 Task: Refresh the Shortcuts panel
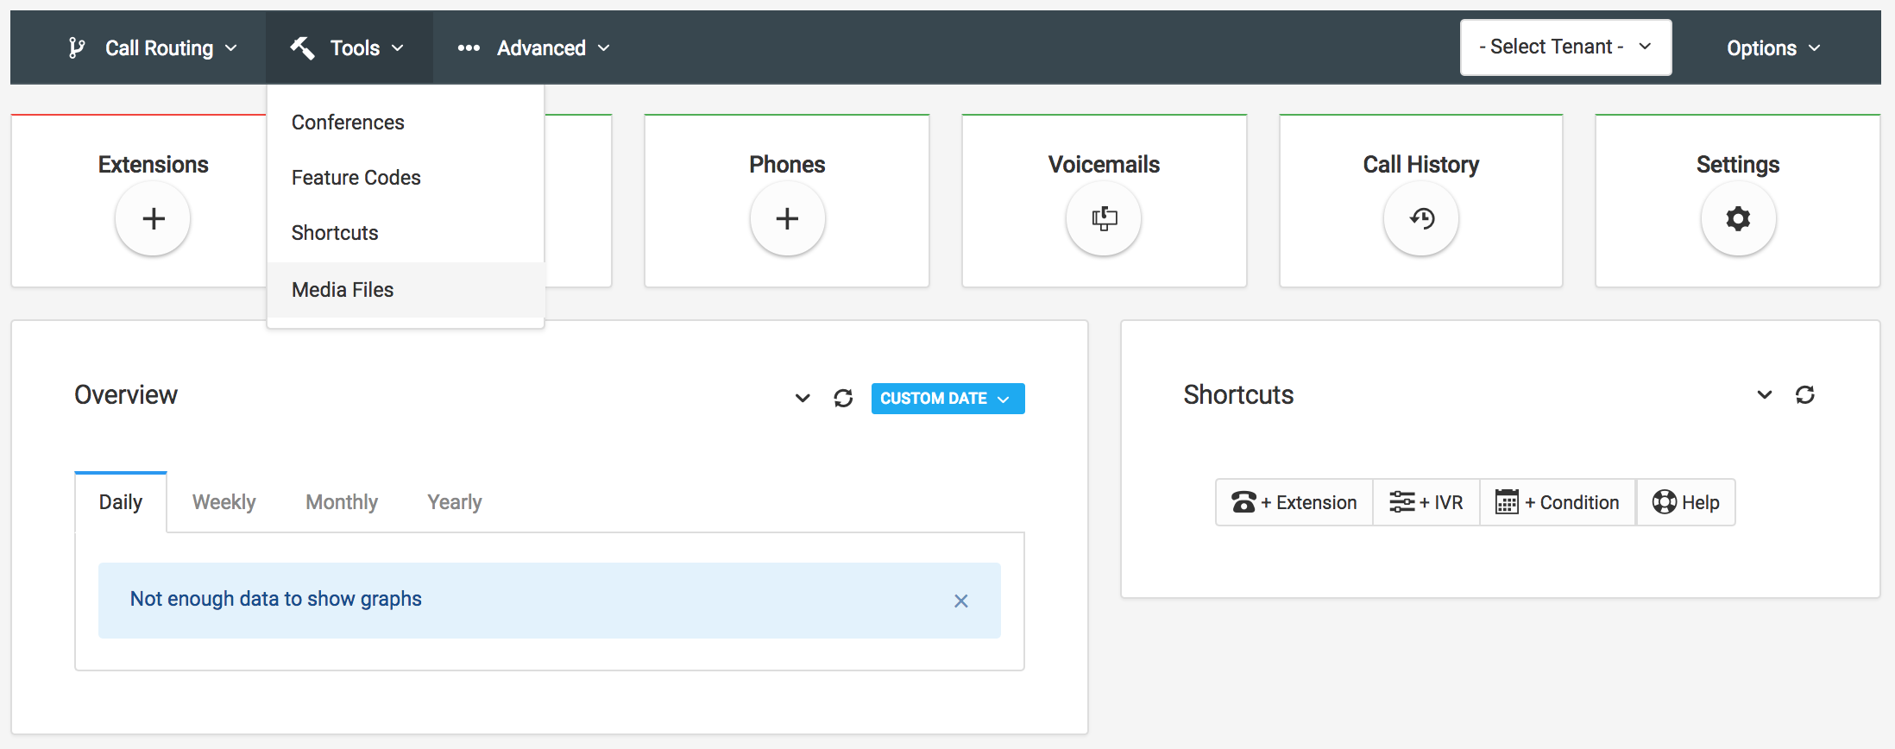point(1804,394)
